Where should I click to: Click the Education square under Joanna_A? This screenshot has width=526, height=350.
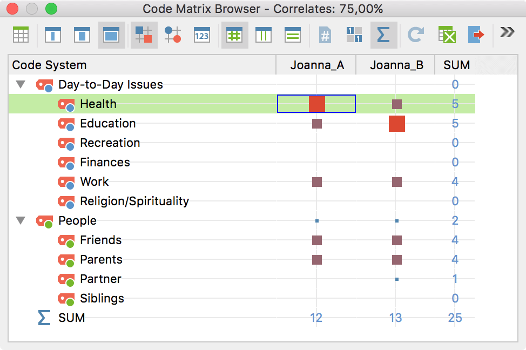(316, 124)
